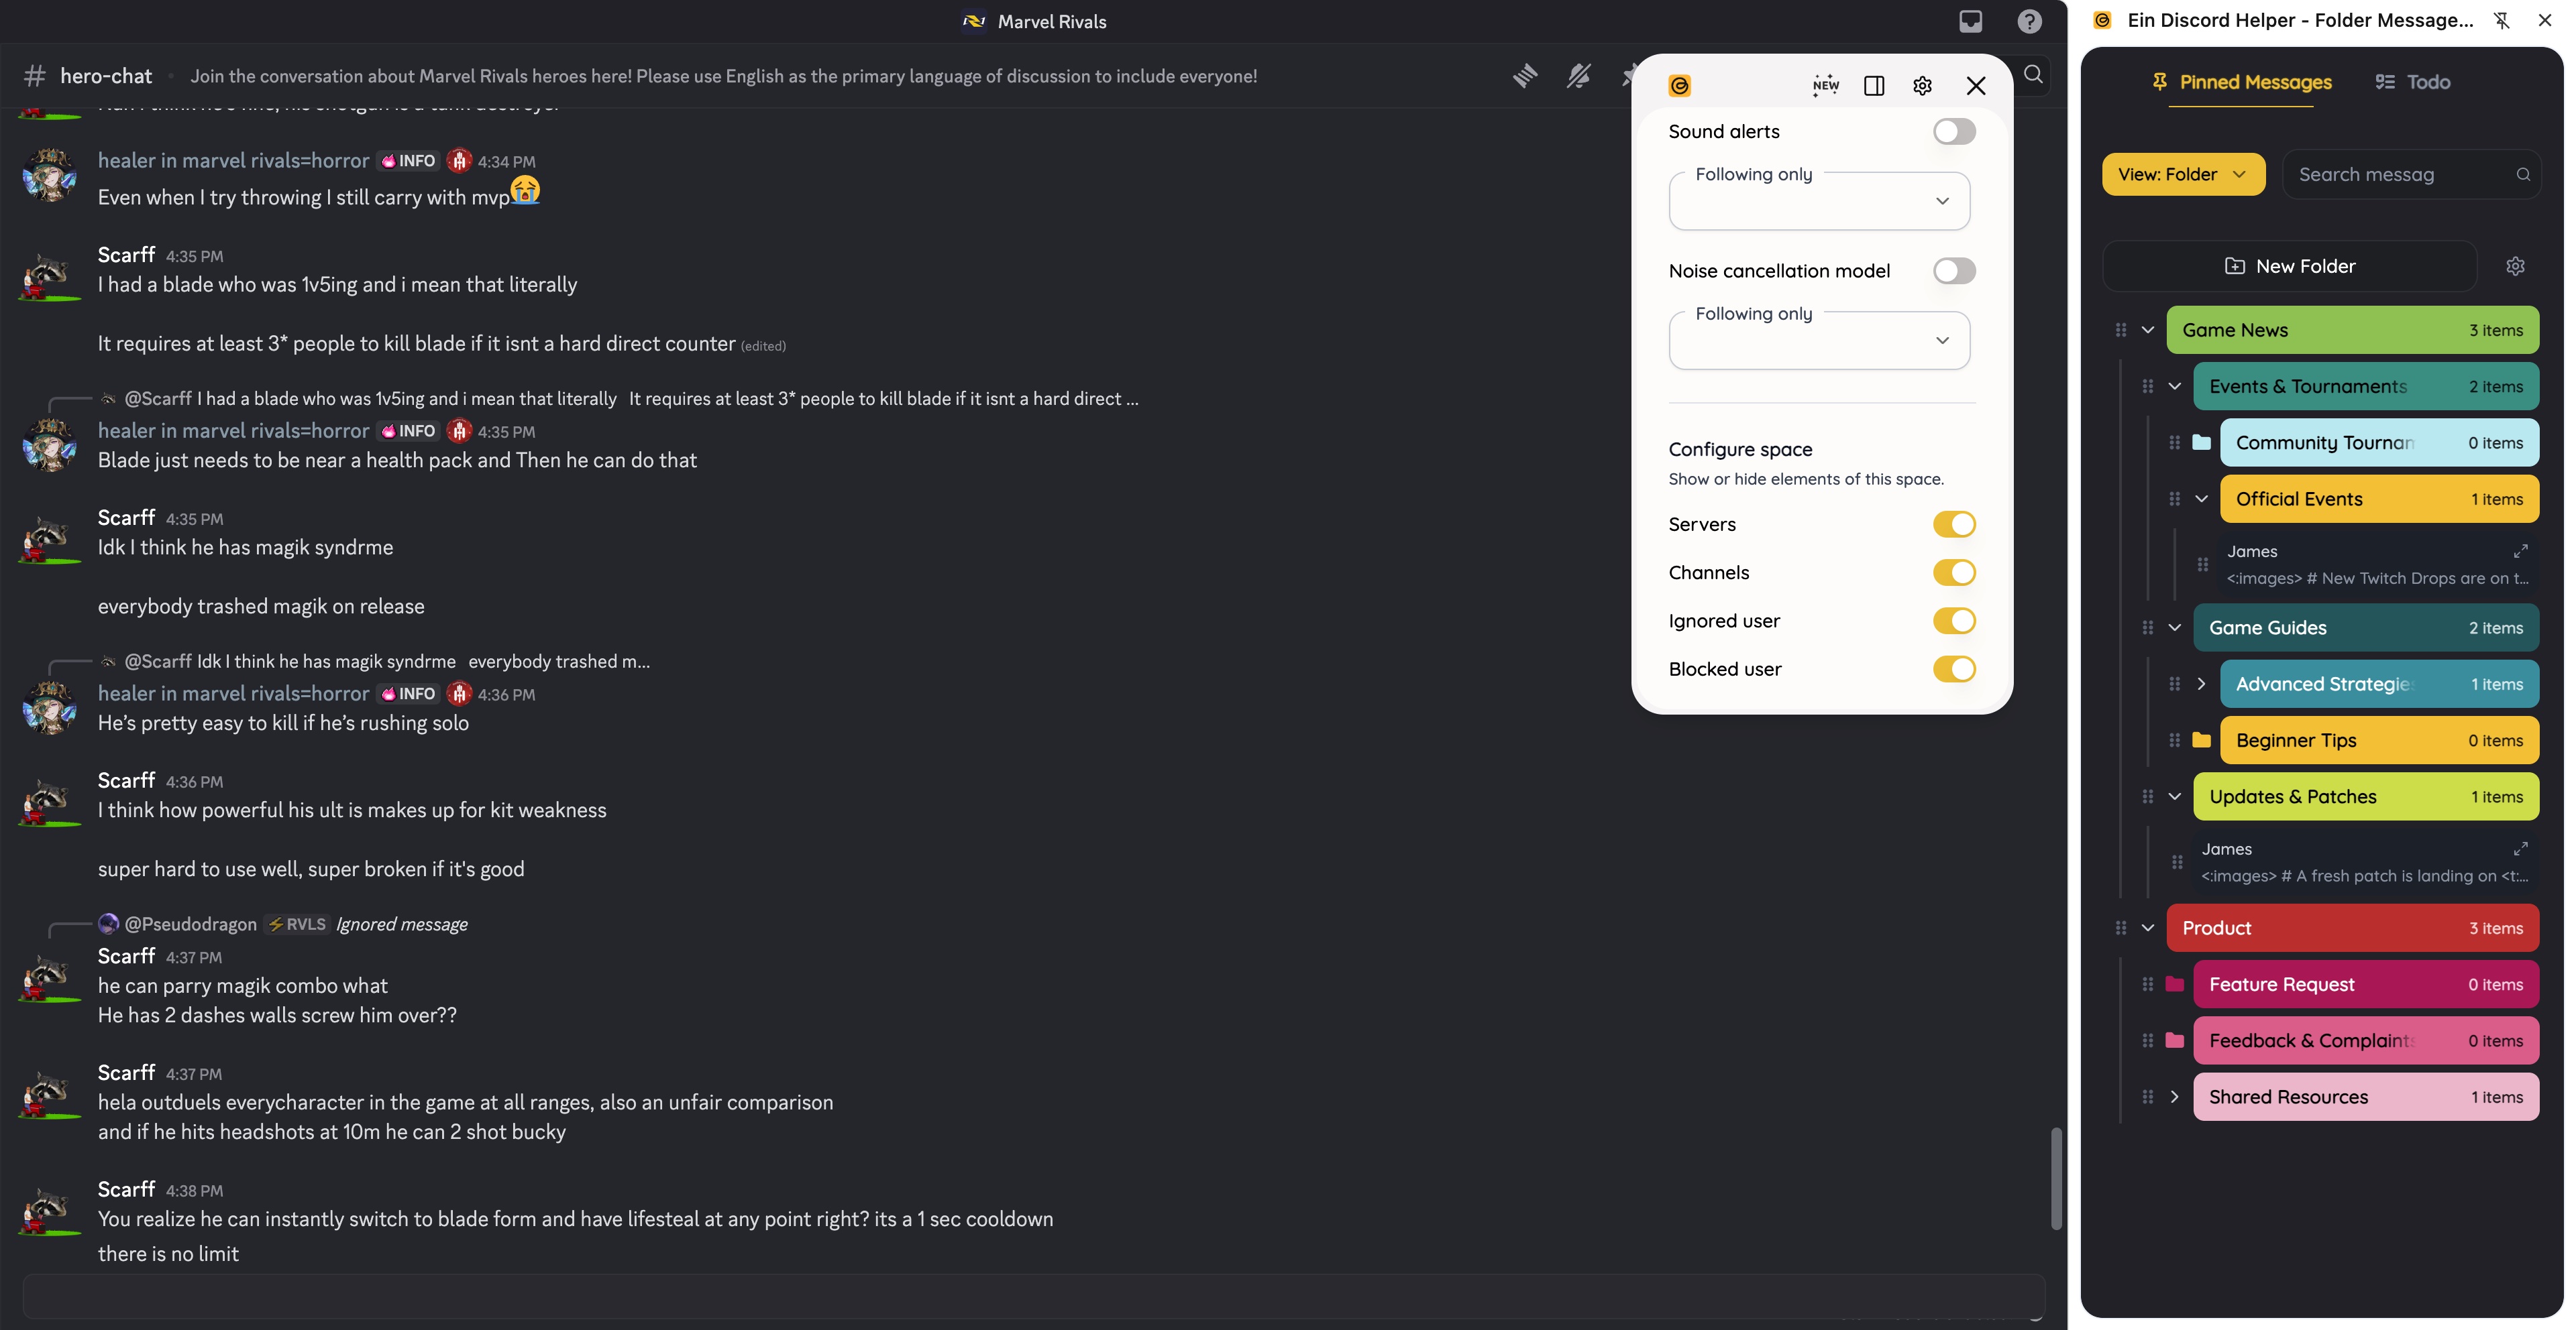Toggle the side panel layout icon
The height and width of the screenshot is (1330, 2576).
[x=1874, y=86]
